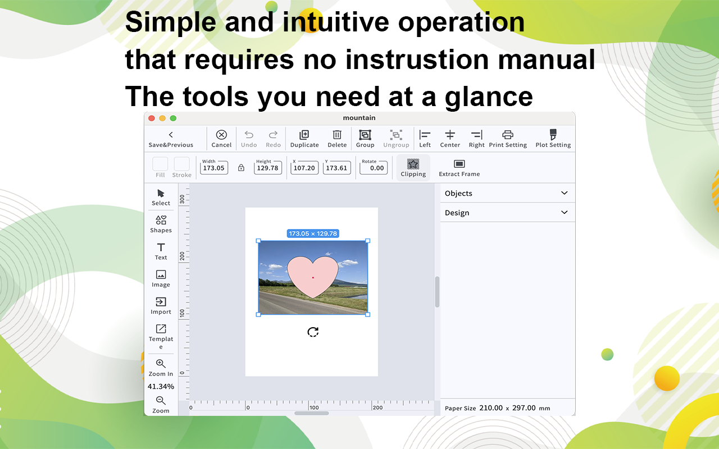The image size is (719, 449).
Task: Click the Redo arrow
Action: pyautogui.click(x=273, y=135)
